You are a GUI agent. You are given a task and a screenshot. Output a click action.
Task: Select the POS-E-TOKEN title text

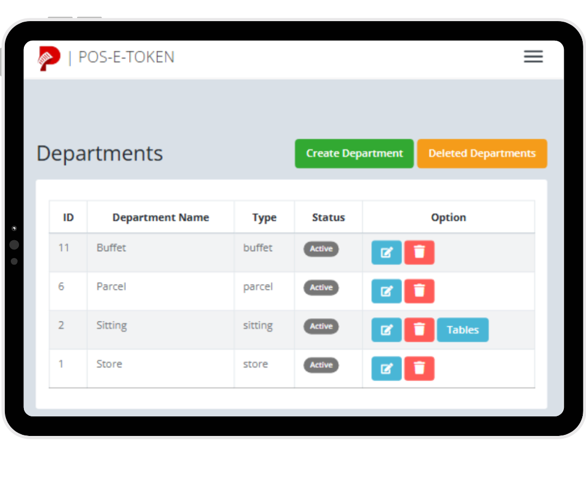tap(126, 57)
